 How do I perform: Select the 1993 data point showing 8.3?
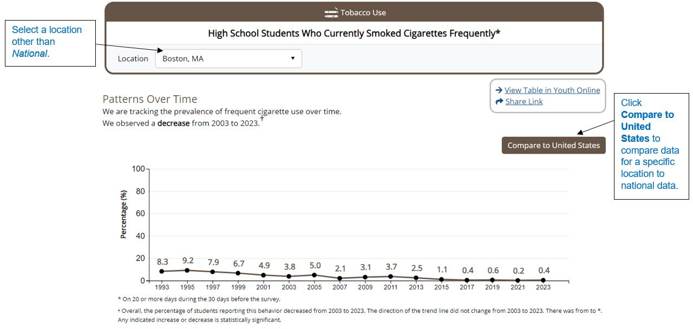coord(162,271)
